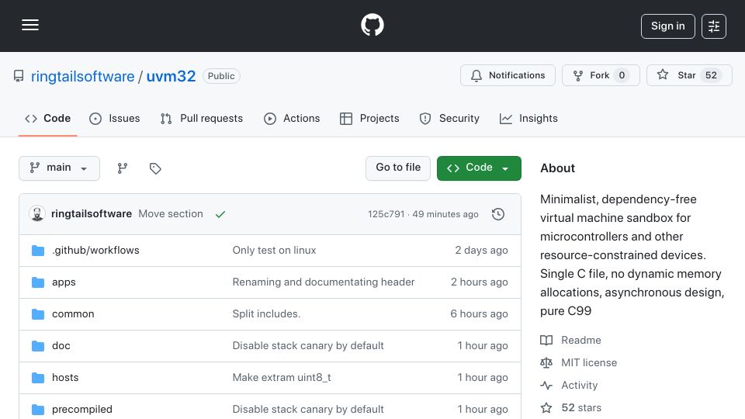Open the .github/workflows folder
745x419 pixels.
pos(95,251)
